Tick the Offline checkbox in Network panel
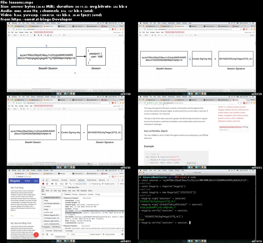The width and height of the screenshot is (263, 243). 118,184
